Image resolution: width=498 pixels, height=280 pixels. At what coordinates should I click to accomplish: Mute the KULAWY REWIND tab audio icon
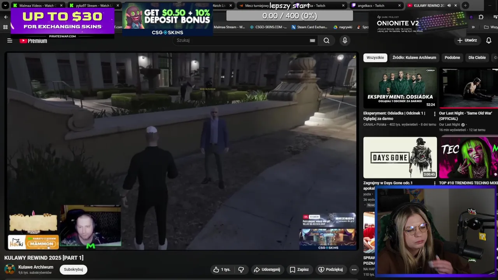449,5
